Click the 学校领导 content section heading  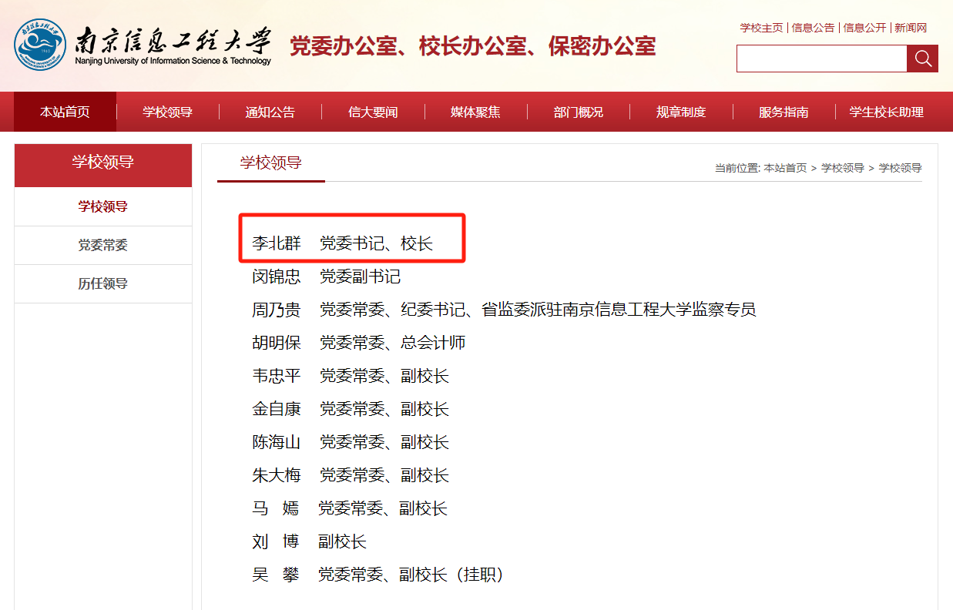click(271, 163)
